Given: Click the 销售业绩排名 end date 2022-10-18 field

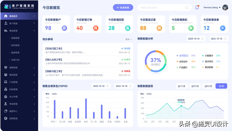Looking at the screenshot, I should [124, 86].
